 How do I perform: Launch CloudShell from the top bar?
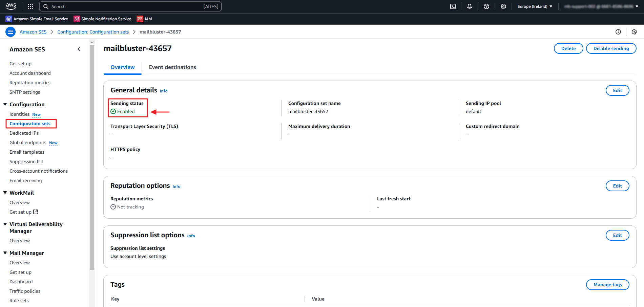[x=453, y=6]
